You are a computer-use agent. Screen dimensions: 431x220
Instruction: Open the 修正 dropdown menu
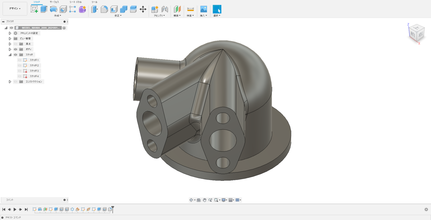coord(118,15)
